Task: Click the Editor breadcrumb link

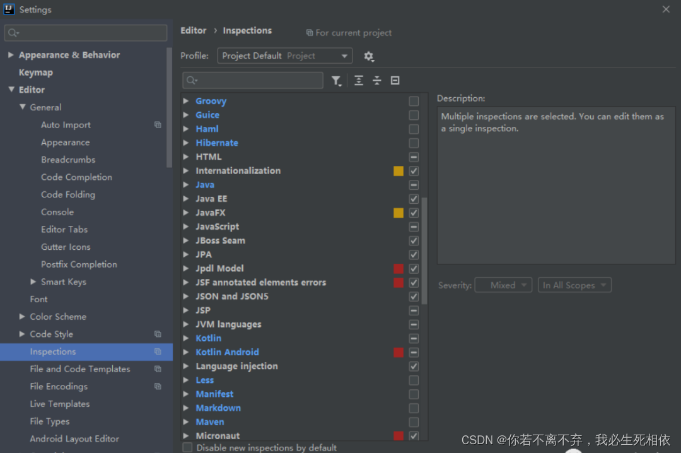Action: pyautogui.click(x=194, y=30)
